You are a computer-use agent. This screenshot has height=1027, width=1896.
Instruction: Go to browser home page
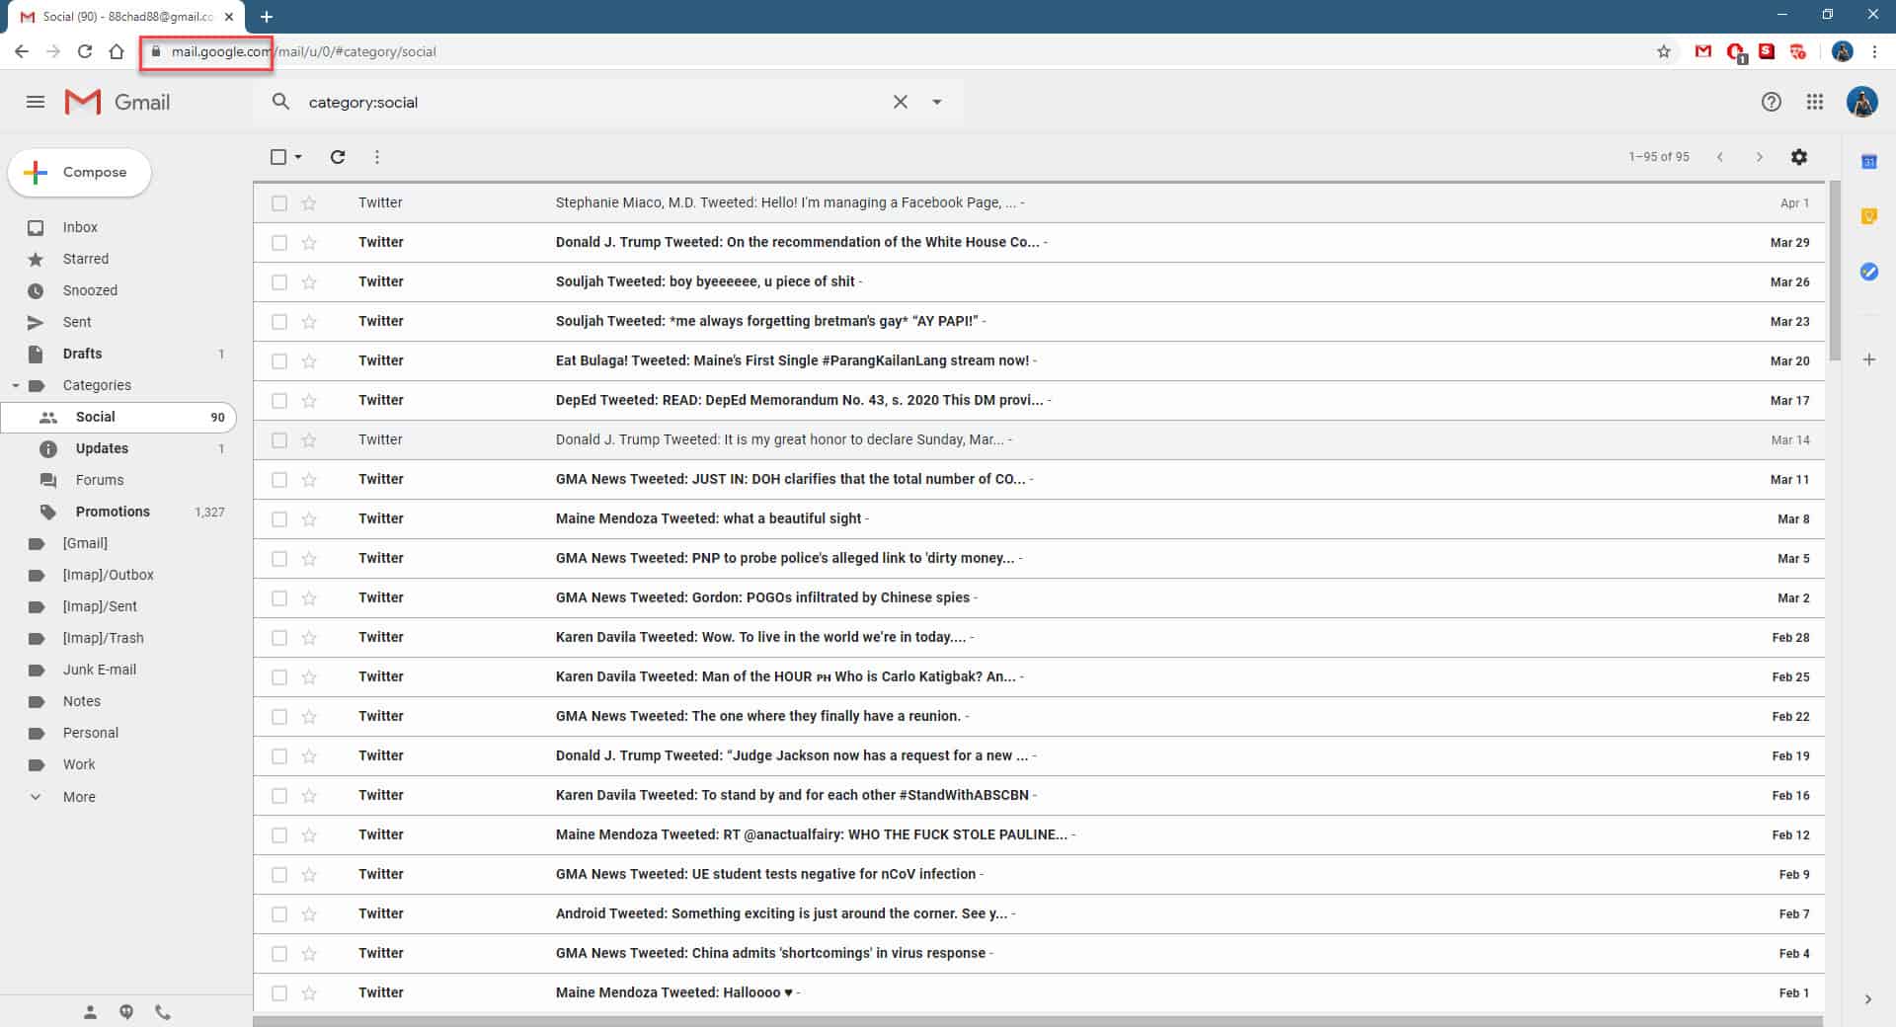tap(117, 51)
